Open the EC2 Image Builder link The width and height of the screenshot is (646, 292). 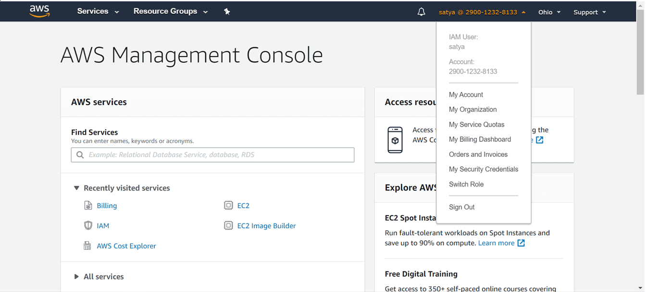[266, 226]
